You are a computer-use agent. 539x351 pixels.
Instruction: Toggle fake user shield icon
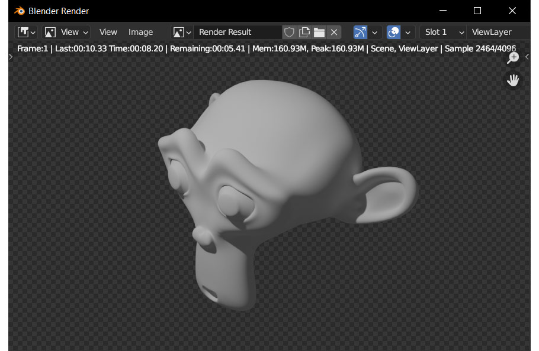(x=289, y=32)
